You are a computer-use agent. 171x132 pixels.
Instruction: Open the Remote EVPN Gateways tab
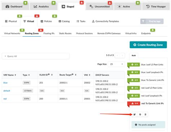[109, 33]
